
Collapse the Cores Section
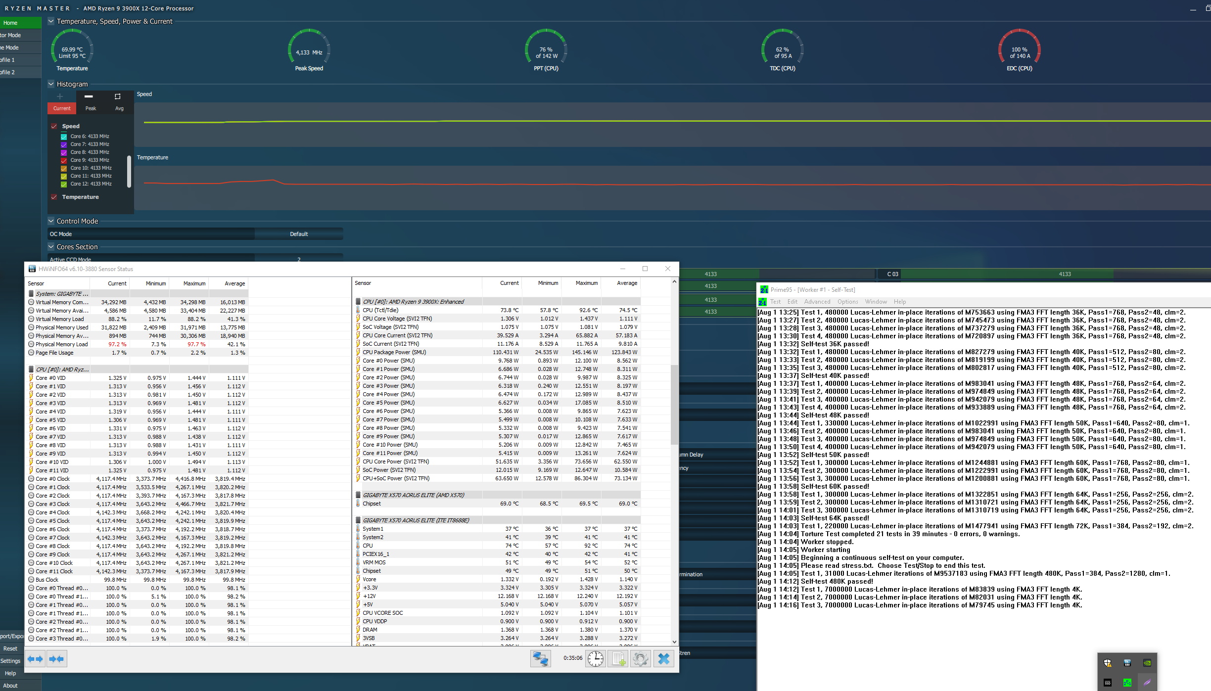pyautogui.click(x=51, y=247)
